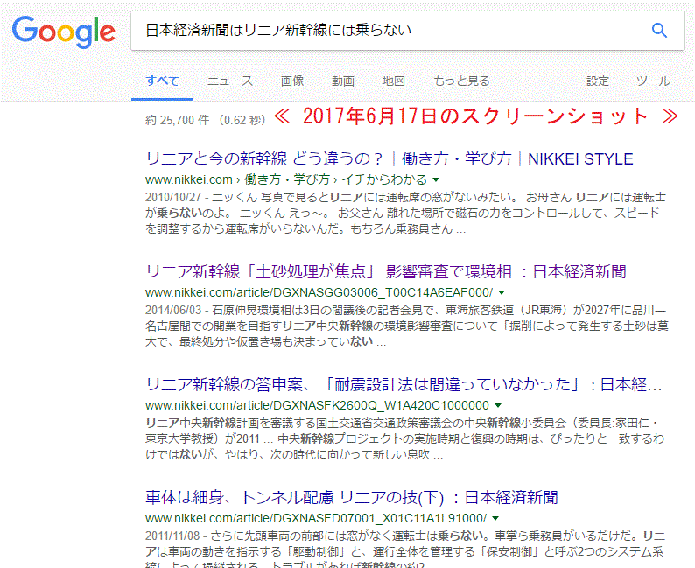This screenshot has width=695, height=568.
Task: Click the Google logo
Action: click(x=63, y=32)
